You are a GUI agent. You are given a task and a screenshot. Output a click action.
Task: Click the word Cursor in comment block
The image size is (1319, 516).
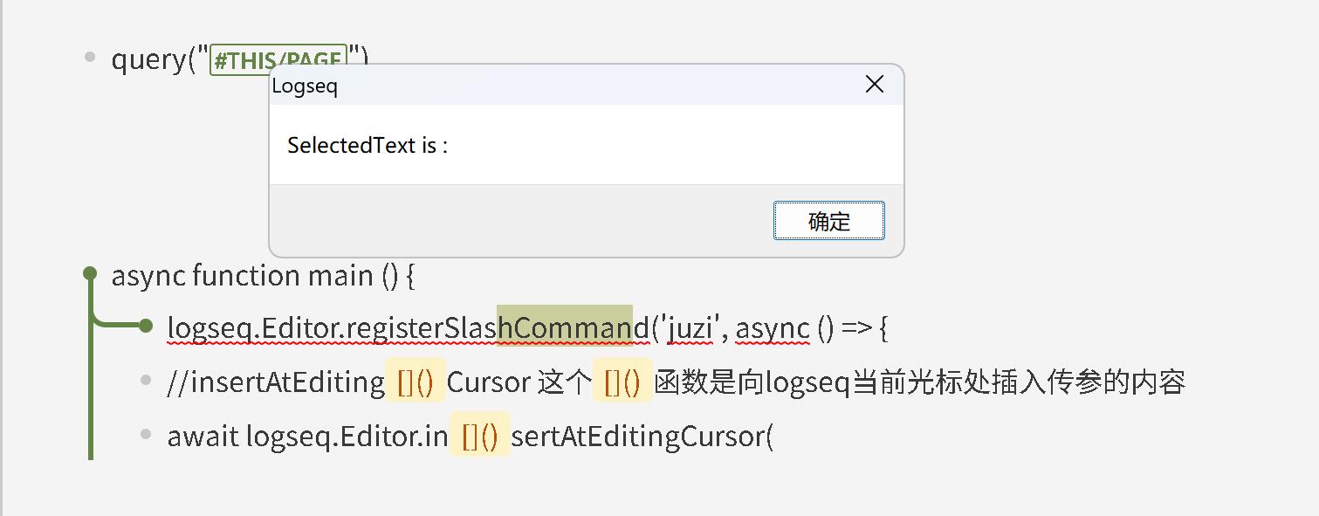point(489,382)
